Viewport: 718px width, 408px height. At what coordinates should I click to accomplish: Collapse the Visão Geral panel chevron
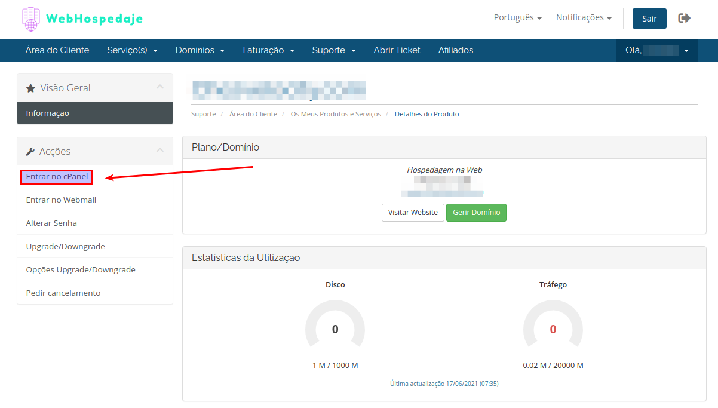pyautogui.click(x=159, y=87)
